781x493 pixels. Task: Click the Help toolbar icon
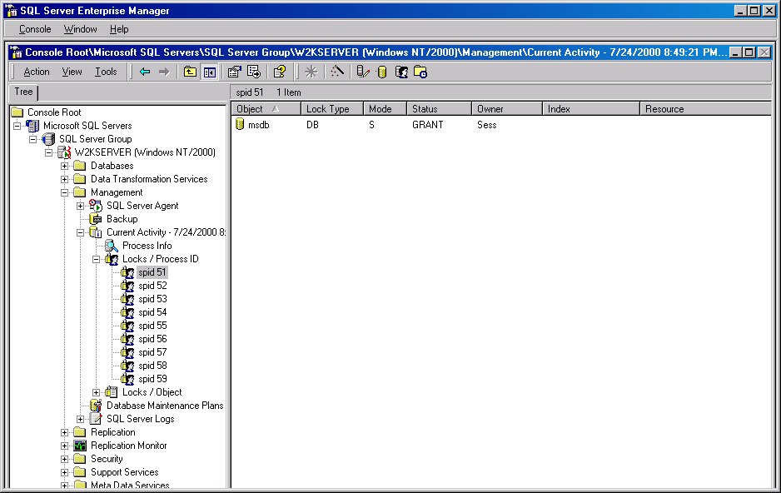point(280,72)
